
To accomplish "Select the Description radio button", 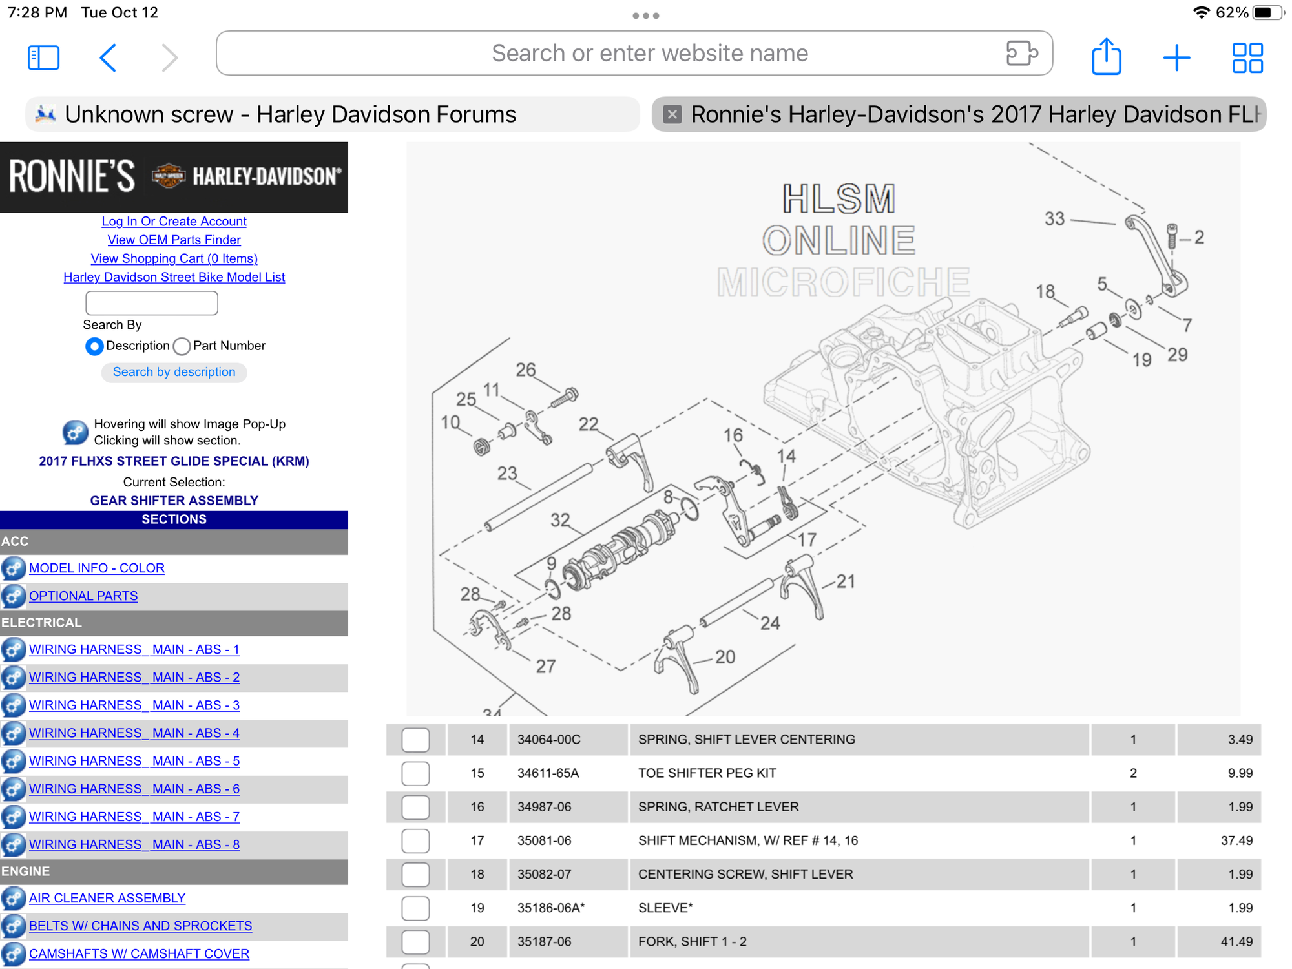I will 94,346.
